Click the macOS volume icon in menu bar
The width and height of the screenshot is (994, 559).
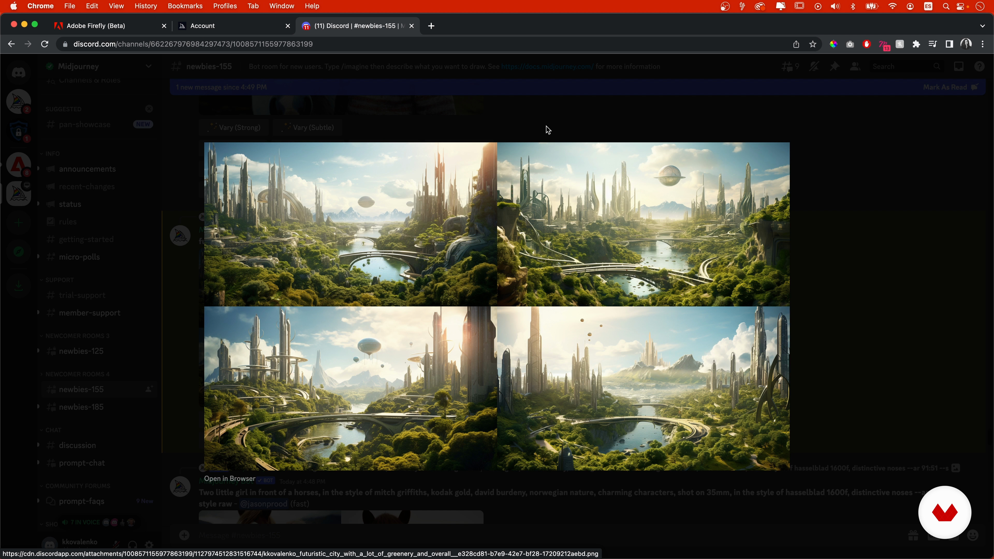tap(835, 6)
